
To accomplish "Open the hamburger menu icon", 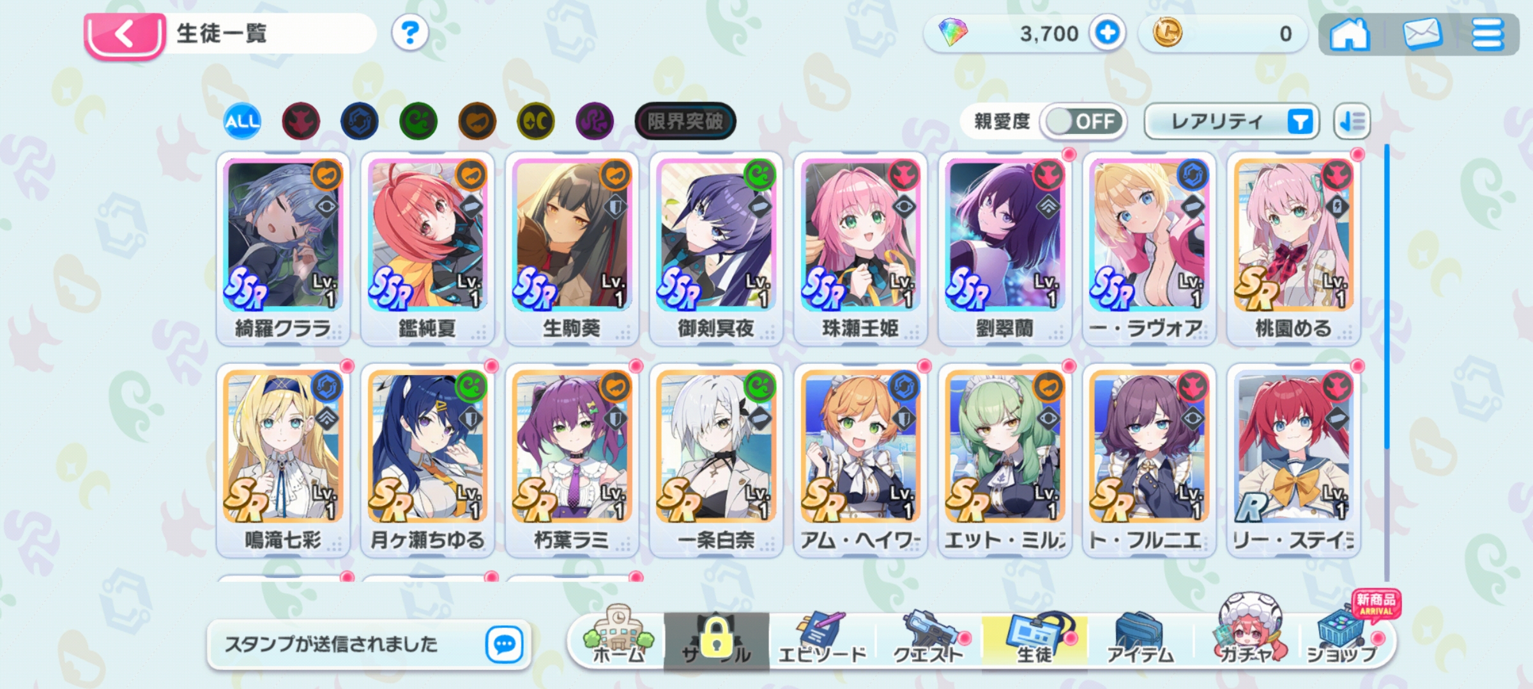I will coord(1488,34).
